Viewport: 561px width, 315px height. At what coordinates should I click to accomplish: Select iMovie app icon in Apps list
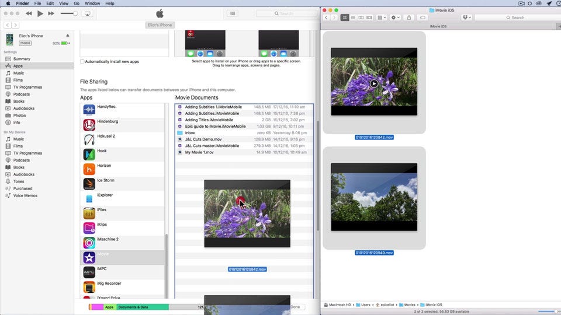coord(89,257)
